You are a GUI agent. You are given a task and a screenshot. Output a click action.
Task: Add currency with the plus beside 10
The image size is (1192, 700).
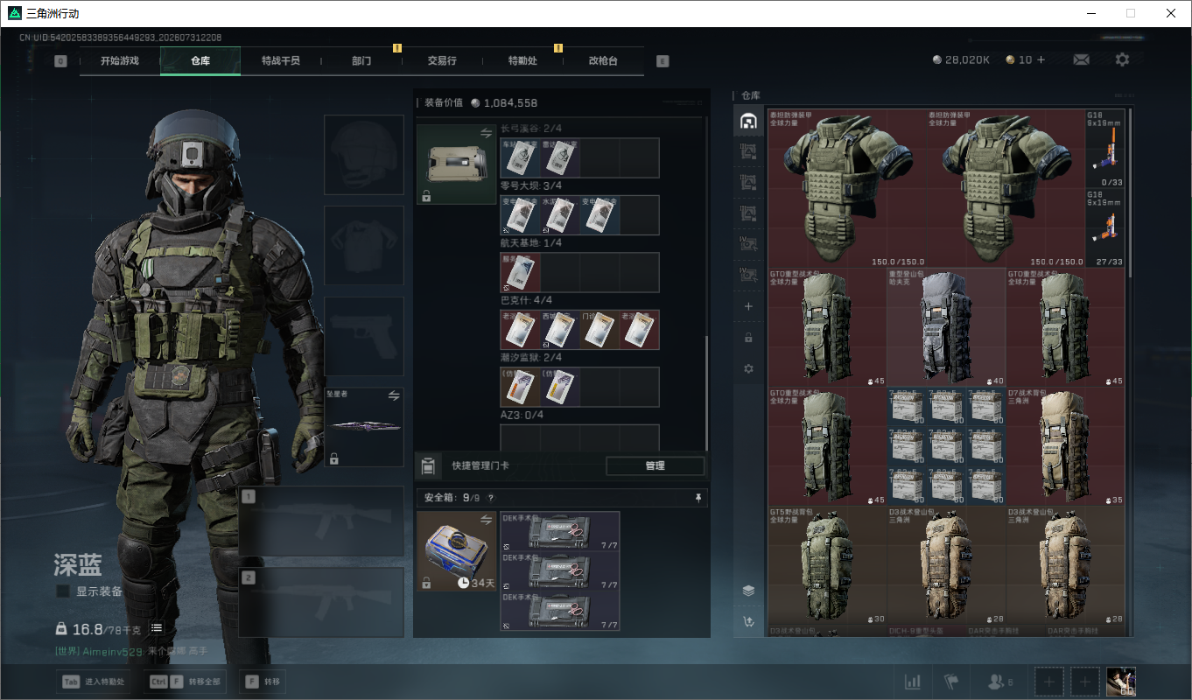coord(1041,59)
